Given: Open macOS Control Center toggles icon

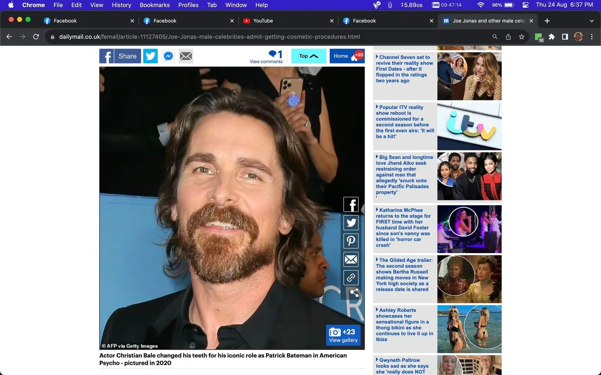Looking at the screenshot, I should pyautogui.click(x=525, y=5).
